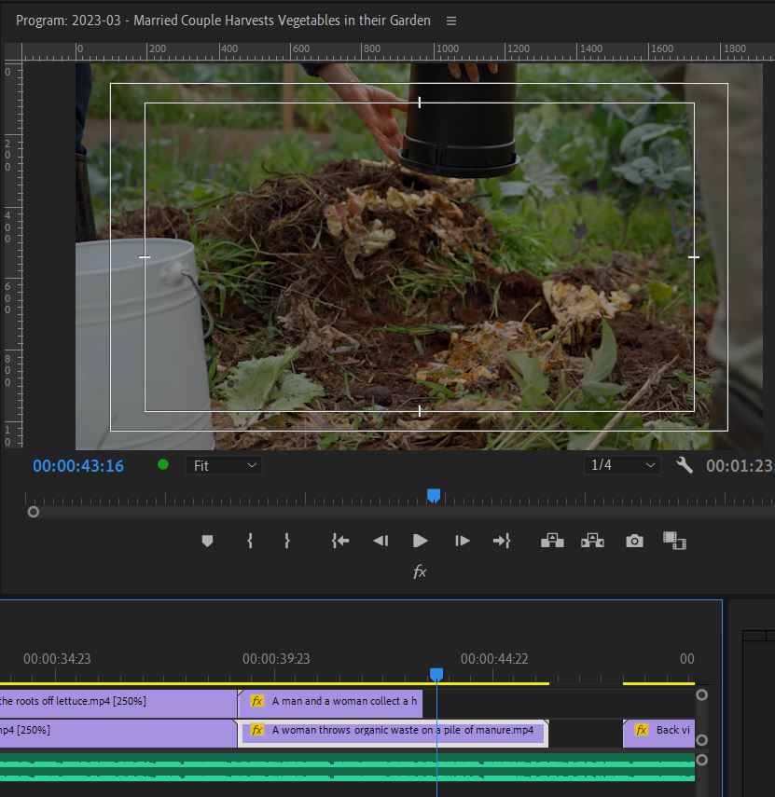
Task: Select clip 'A man and a woman collect'
Action: 330,704
